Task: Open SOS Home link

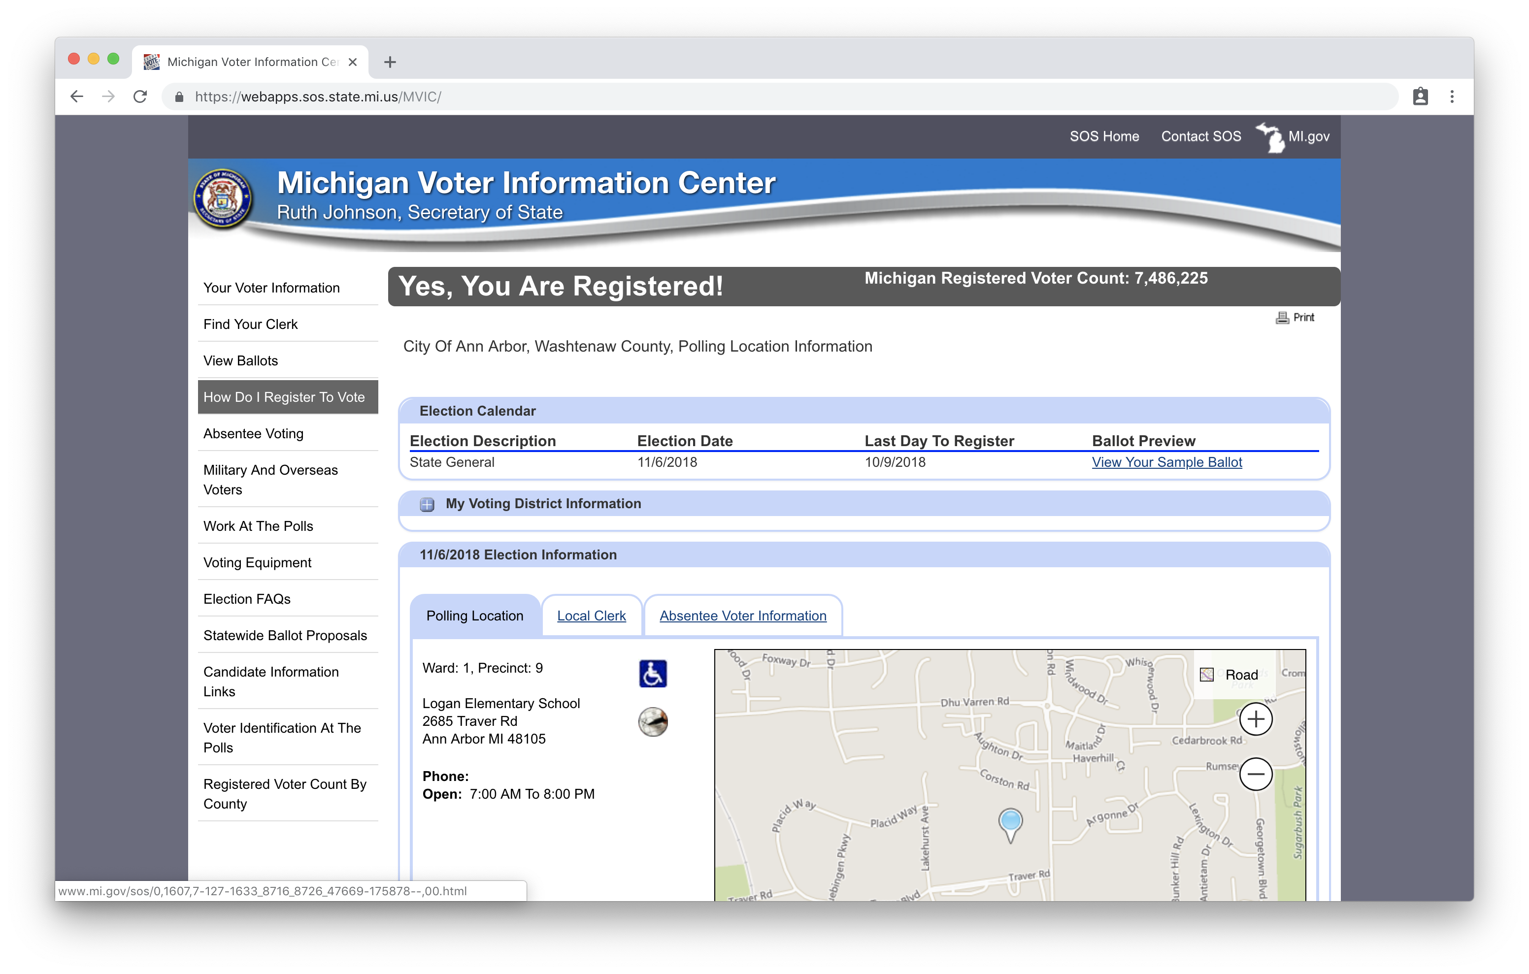Action: [x=1103, y=136]
